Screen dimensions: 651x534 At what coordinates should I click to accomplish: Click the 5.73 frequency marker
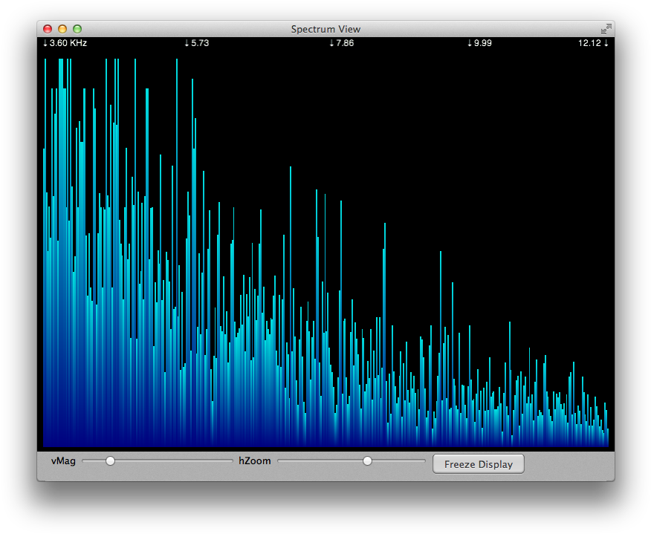tap(197, 43)
